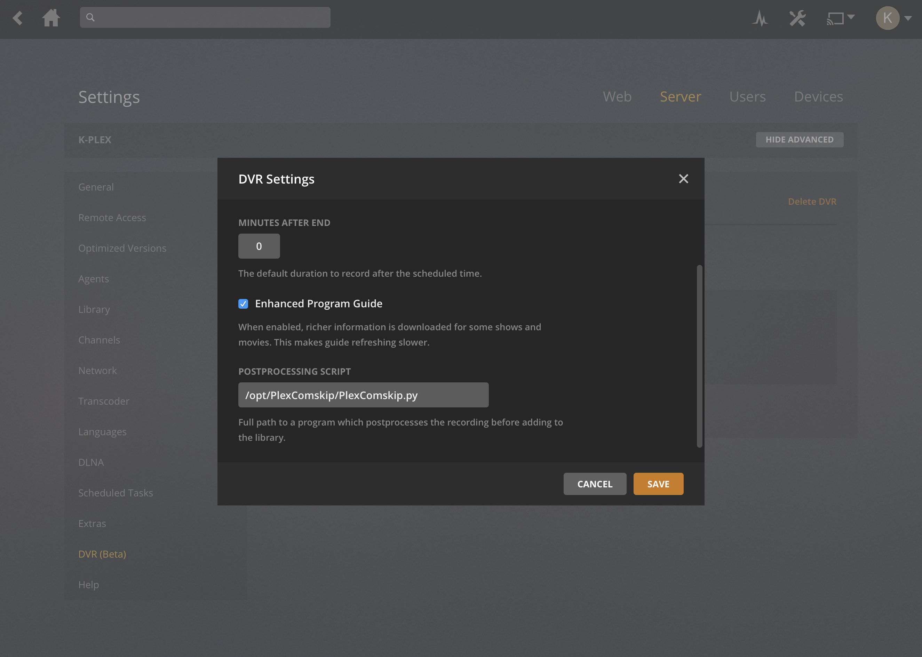Viewport: 922px width, 657px height.
Task: Open the Devices tab
Action: pos(818,97)
